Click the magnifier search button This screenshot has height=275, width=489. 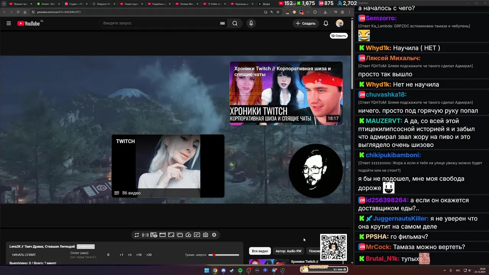click(235, 23)
